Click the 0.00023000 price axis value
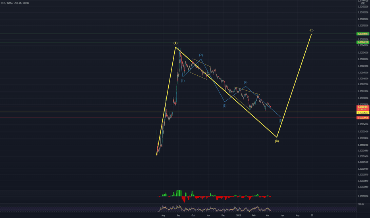 point(363,66)
